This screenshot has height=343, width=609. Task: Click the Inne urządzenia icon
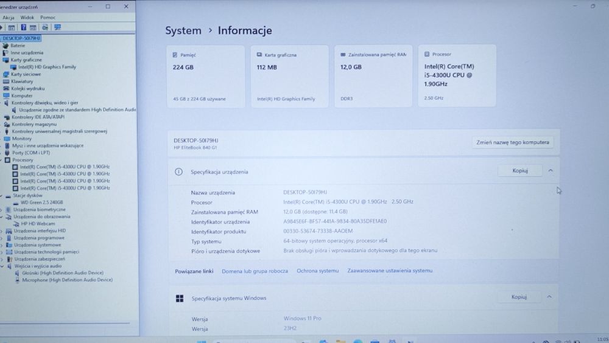pyautogui.click(x=5, y=52)
